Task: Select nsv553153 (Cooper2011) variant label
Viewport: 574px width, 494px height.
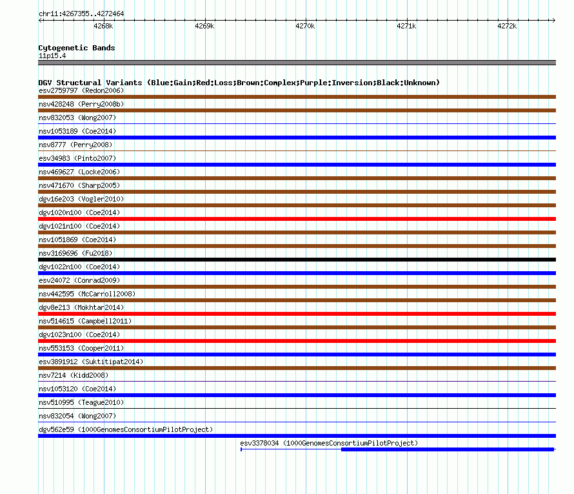Action: (81, 348)
